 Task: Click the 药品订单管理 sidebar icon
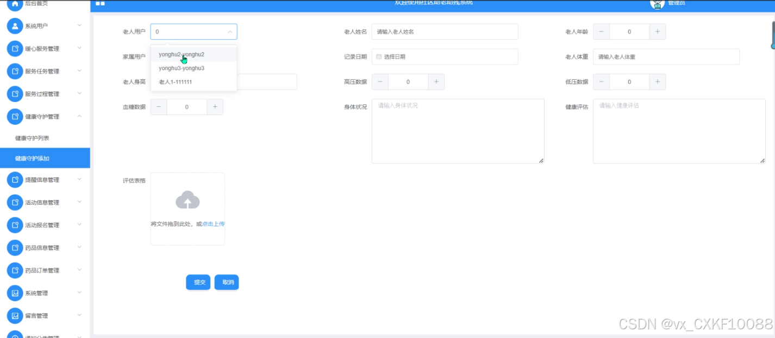(x=15, y=270)
